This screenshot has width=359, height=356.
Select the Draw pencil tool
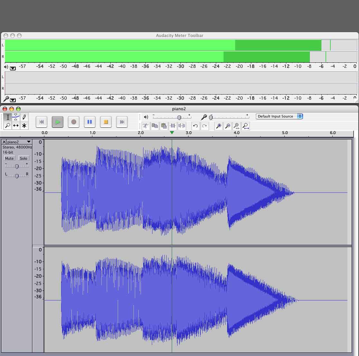coord(24,117)
